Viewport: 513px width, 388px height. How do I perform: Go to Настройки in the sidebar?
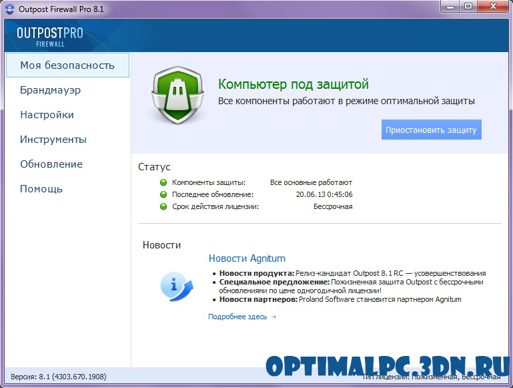pos(47,115)
